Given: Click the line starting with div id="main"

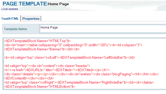Looking at the screenshot, I should pos(73,45).
